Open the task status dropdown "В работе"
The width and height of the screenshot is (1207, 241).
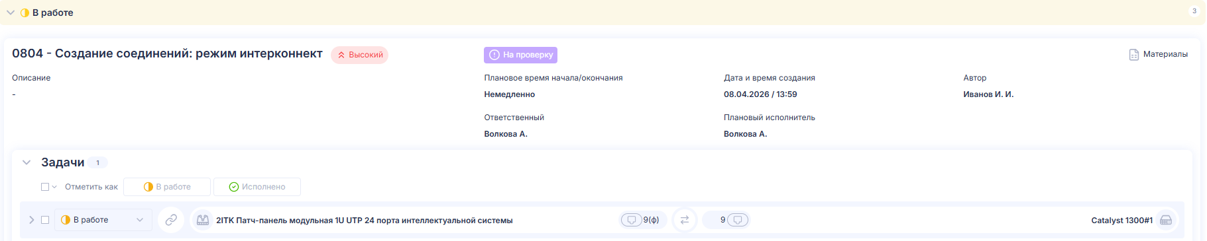(103, 220)
